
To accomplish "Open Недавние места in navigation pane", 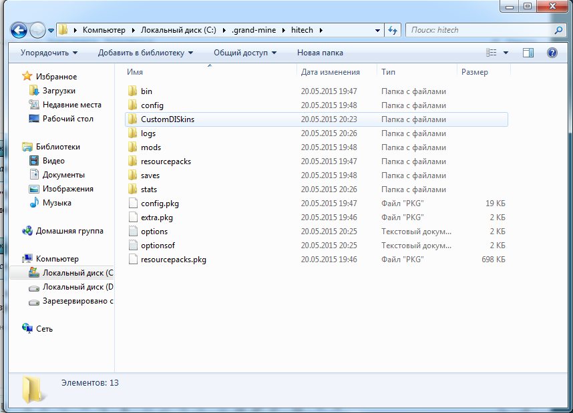I will [65, 105].
